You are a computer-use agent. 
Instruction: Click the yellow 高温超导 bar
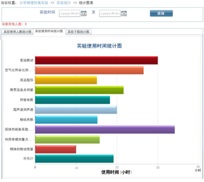66,80
